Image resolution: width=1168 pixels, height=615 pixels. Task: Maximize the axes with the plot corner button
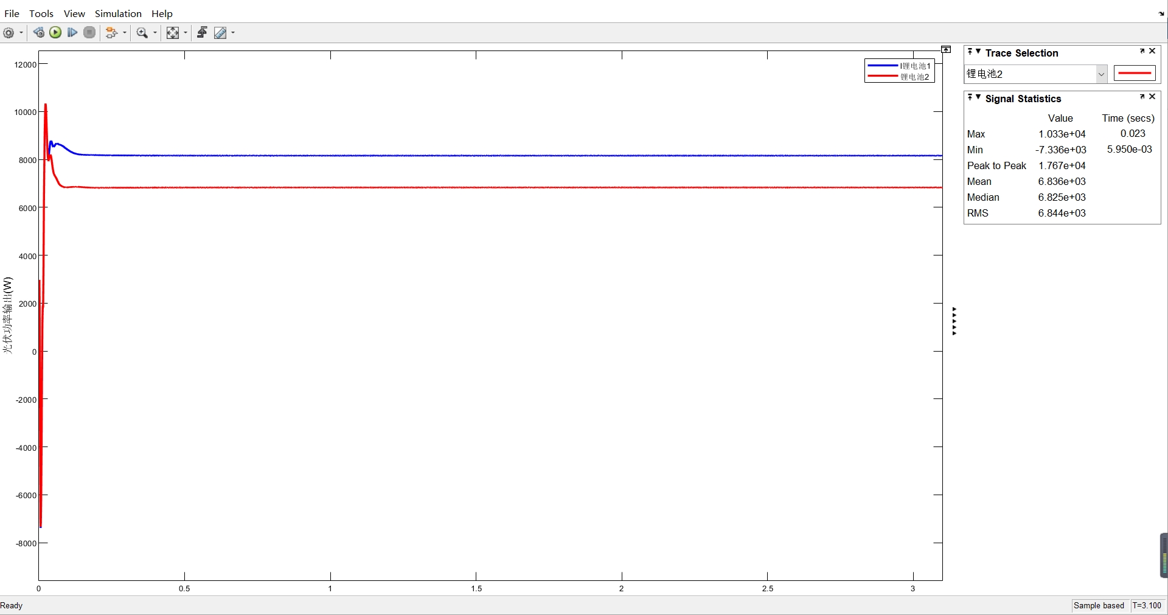[x=946, y=49]
